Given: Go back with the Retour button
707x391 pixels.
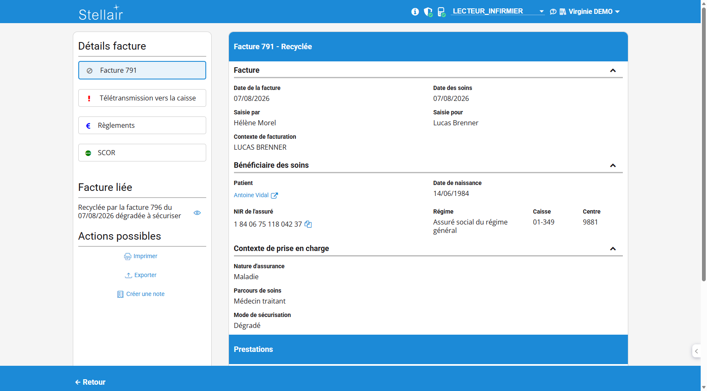Looking at the screenshot, I should coord(90,382).
